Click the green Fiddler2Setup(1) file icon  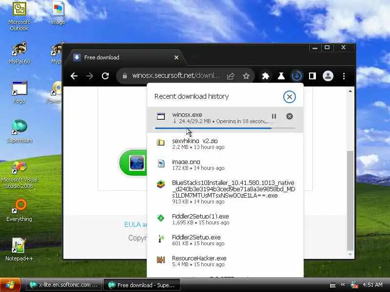[x=161, y=218]
